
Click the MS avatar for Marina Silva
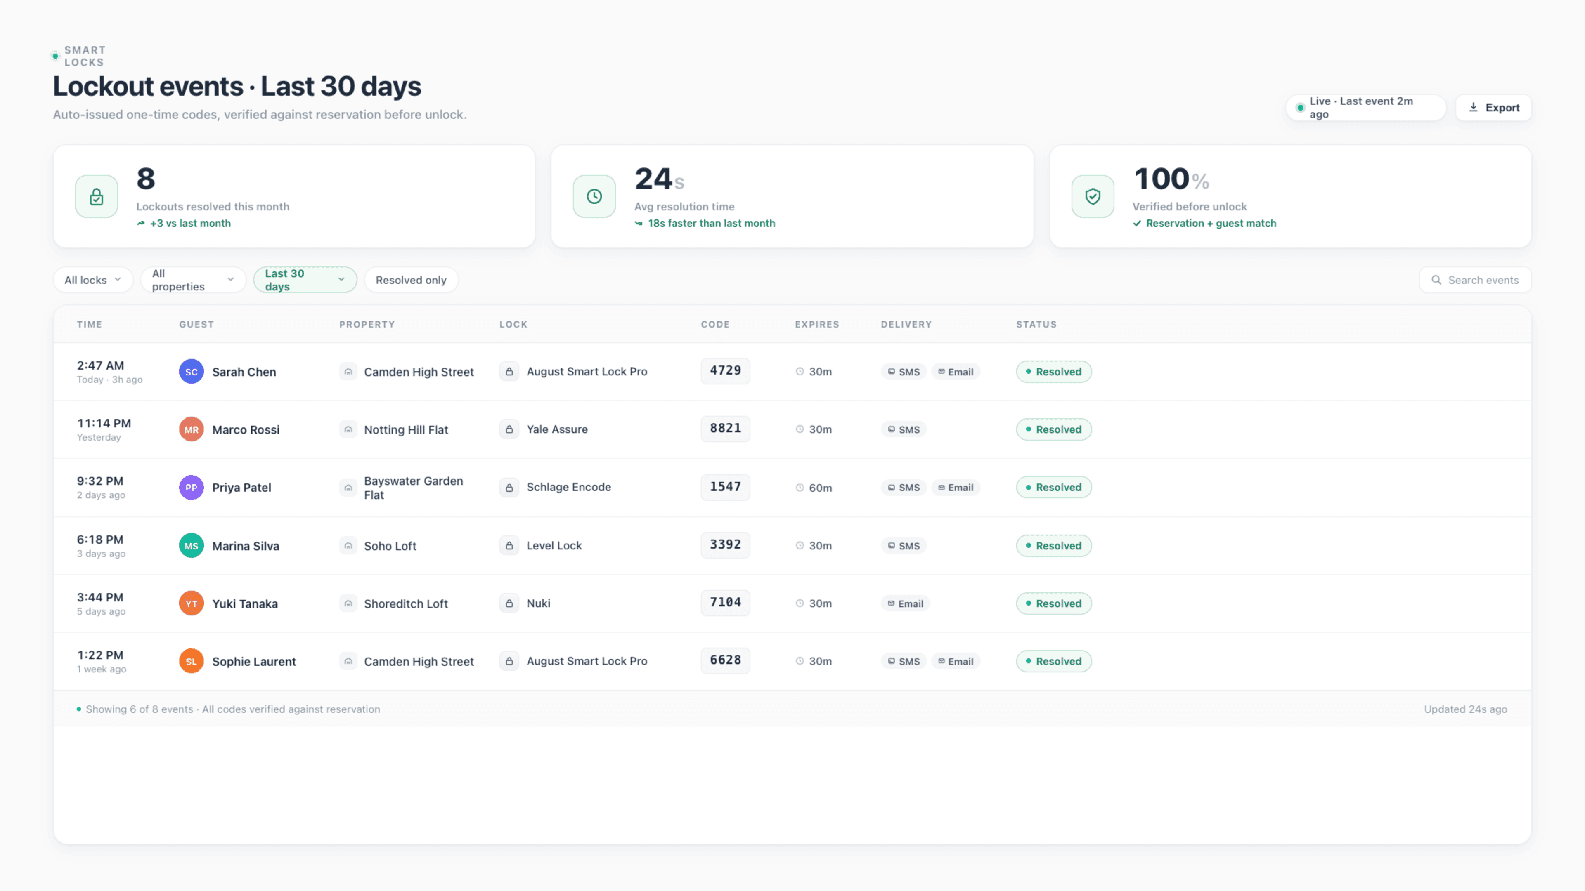[x=192, y=545]
